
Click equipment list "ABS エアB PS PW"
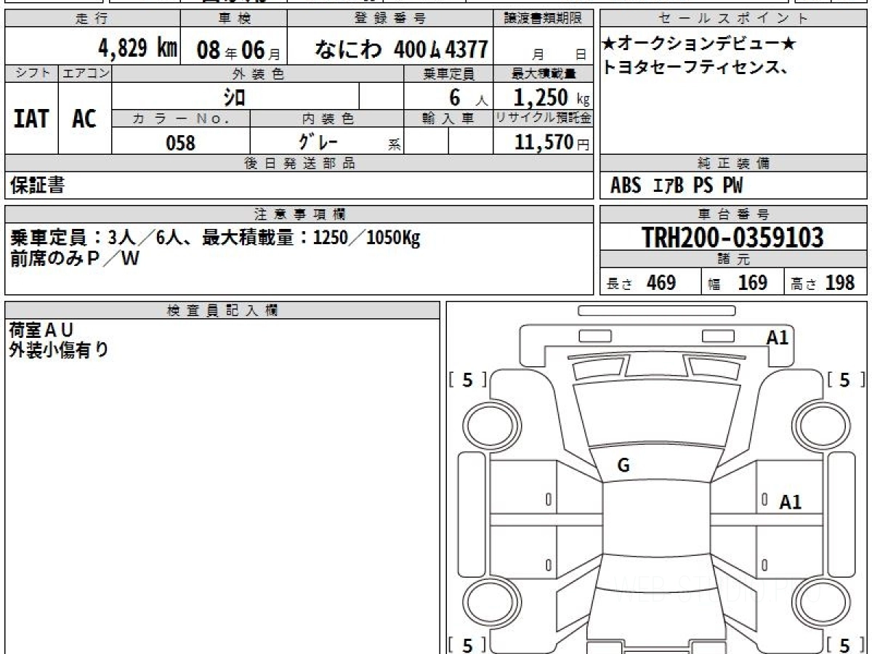(x=677, y=186)
